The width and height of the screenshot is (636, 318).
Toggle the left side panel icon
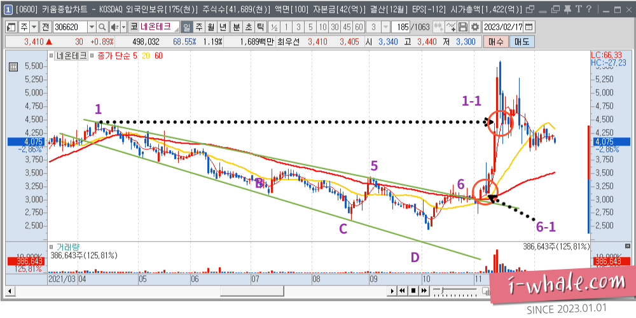tap(11, 27)
